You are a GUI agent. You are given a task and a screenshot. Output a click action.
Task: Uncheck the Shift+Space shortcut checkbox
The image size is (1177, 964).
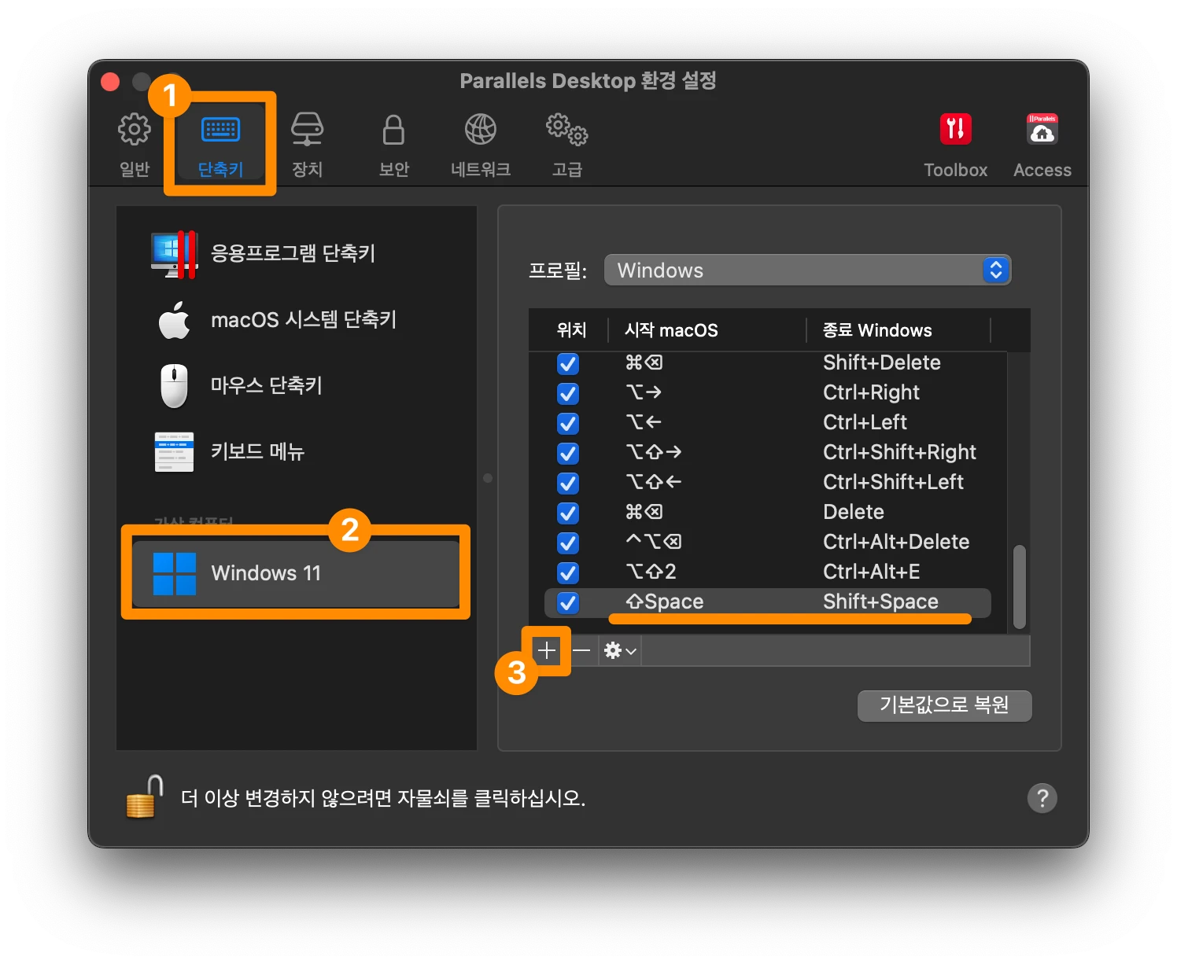tap(568, 602)
